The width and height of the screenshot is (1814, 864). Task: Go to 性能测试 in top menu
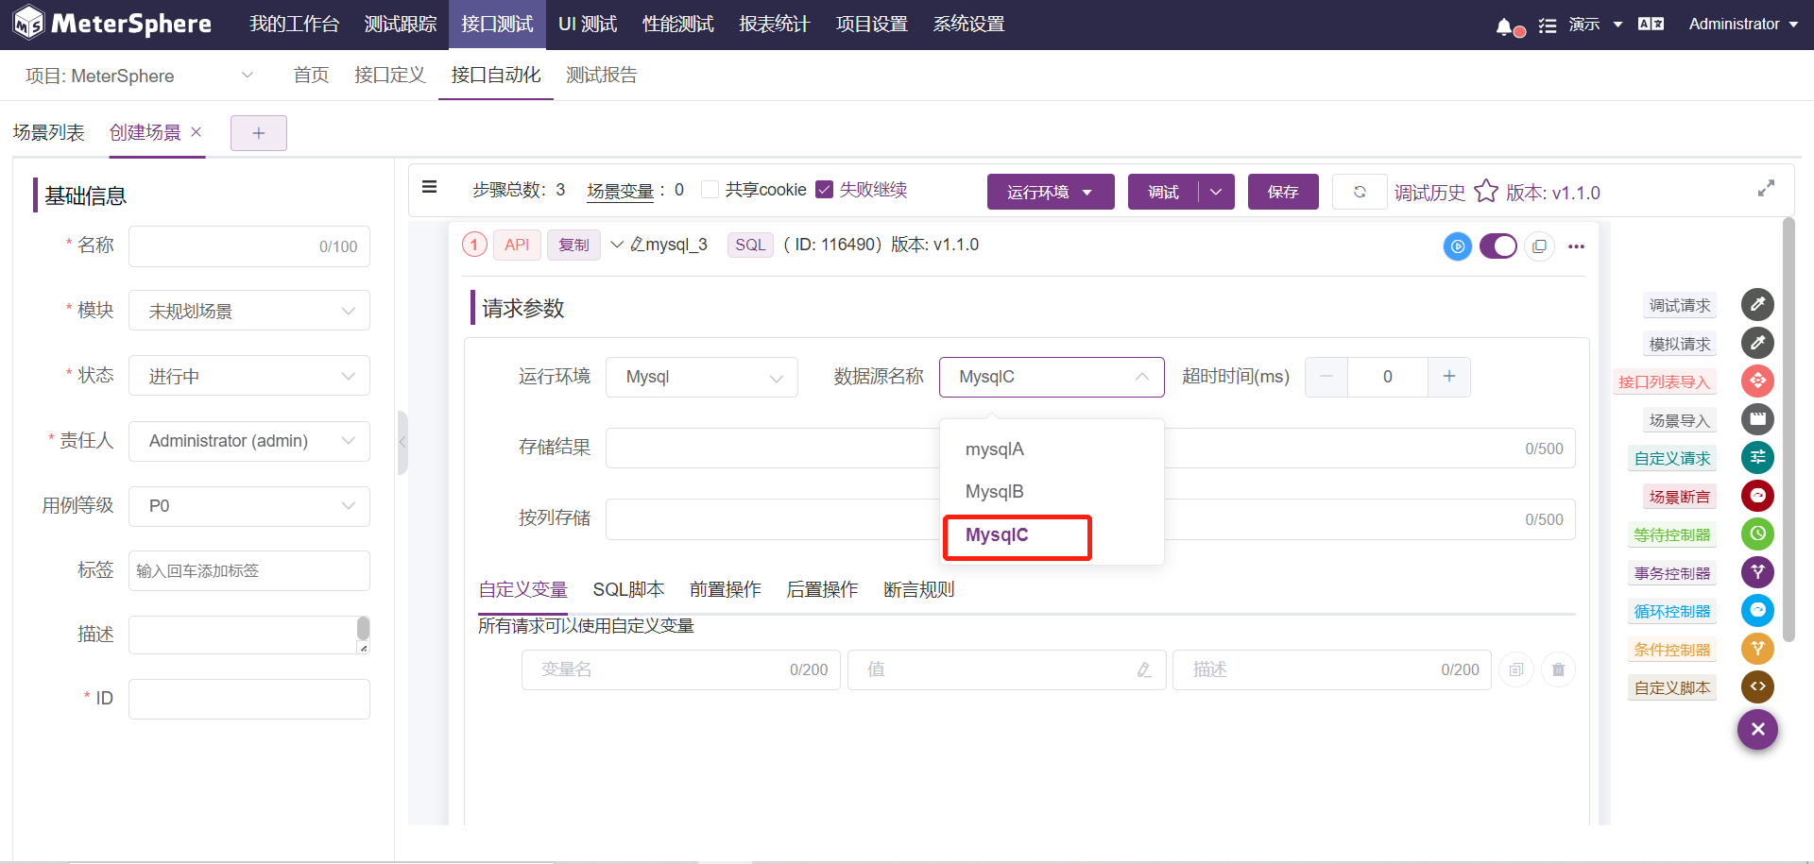click(x=677, y=25)
